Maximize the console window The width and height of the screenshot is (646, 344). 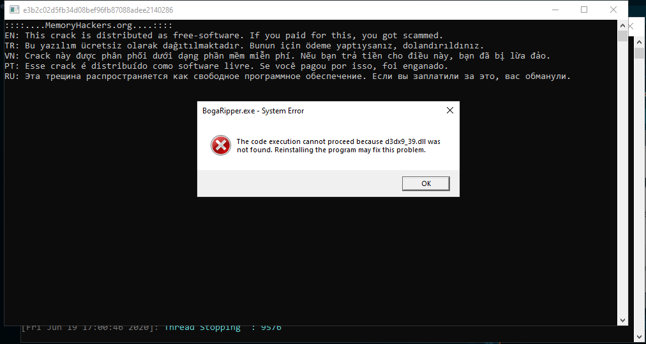coord(584,10)
